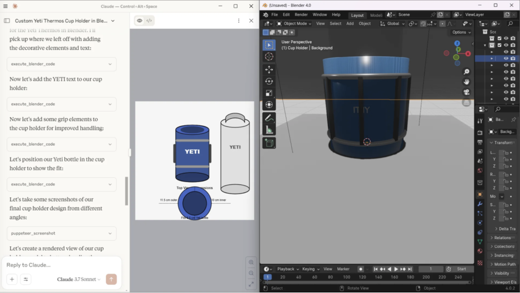Open the Edit menu in Blender
520x293 pixels.
[x=286, y=15]
